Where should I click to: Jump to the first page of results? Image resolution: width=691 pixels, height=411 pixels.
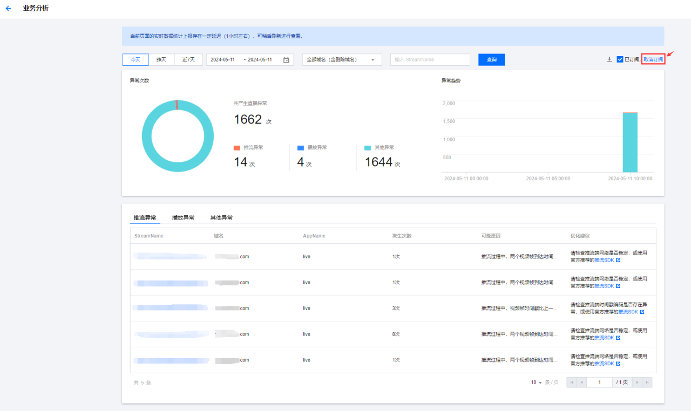(x=572, y=382)
